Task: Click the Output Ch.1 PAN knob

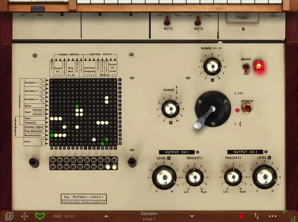Action: pos(195,178)
